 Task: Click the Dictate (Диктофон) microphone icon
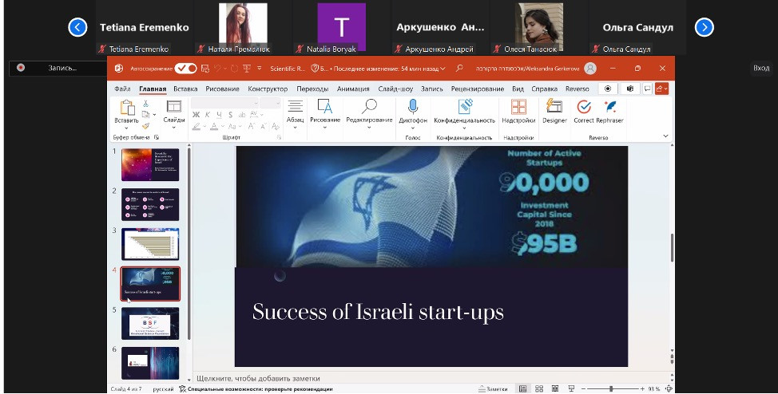[x=413, y=107]
